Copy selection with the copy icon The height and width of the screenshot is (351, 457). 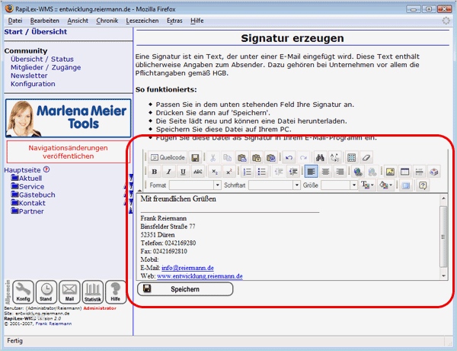click(227, 158)
